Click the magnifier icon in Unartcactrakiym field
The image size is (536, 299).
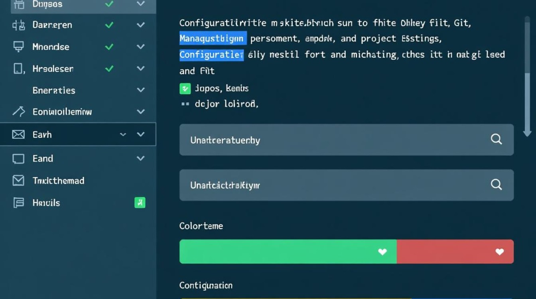click(x=496, y=184)
